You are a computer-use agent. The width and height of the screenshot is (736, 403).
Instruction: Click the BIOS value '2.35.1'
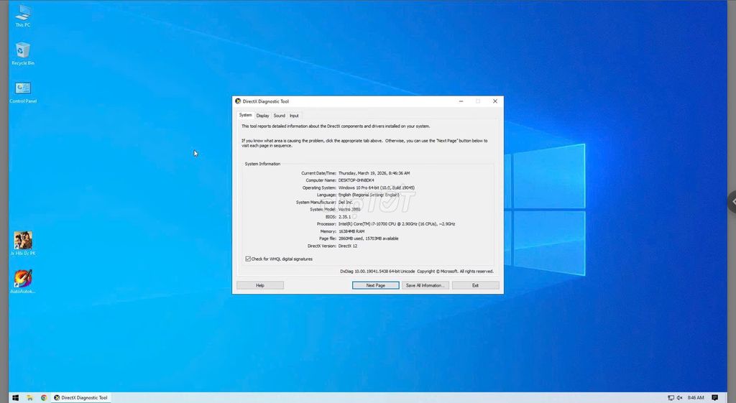pos(344,217)
